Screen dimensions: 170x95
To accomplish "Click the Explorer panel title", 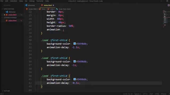I will pyautogui.click(x=7, y=5).
